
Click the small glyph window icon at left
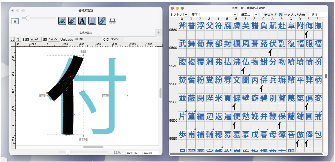15,21
